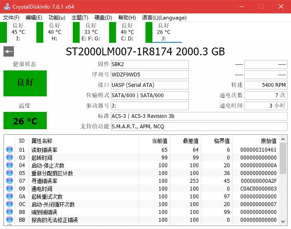This screenshot has width=291, height=229.
Task: Click the 固件 field showing SBK2
Action: coord(150,64)
